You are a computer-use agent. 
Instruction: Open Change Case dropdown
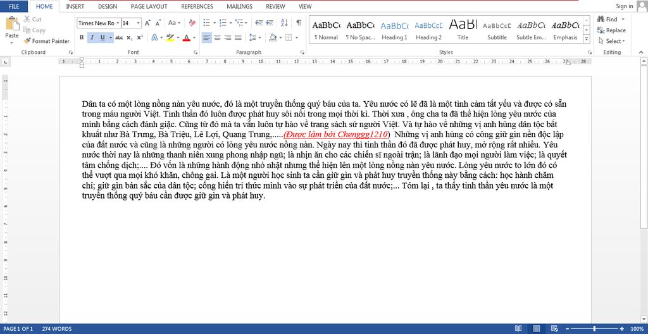point(175,23)
